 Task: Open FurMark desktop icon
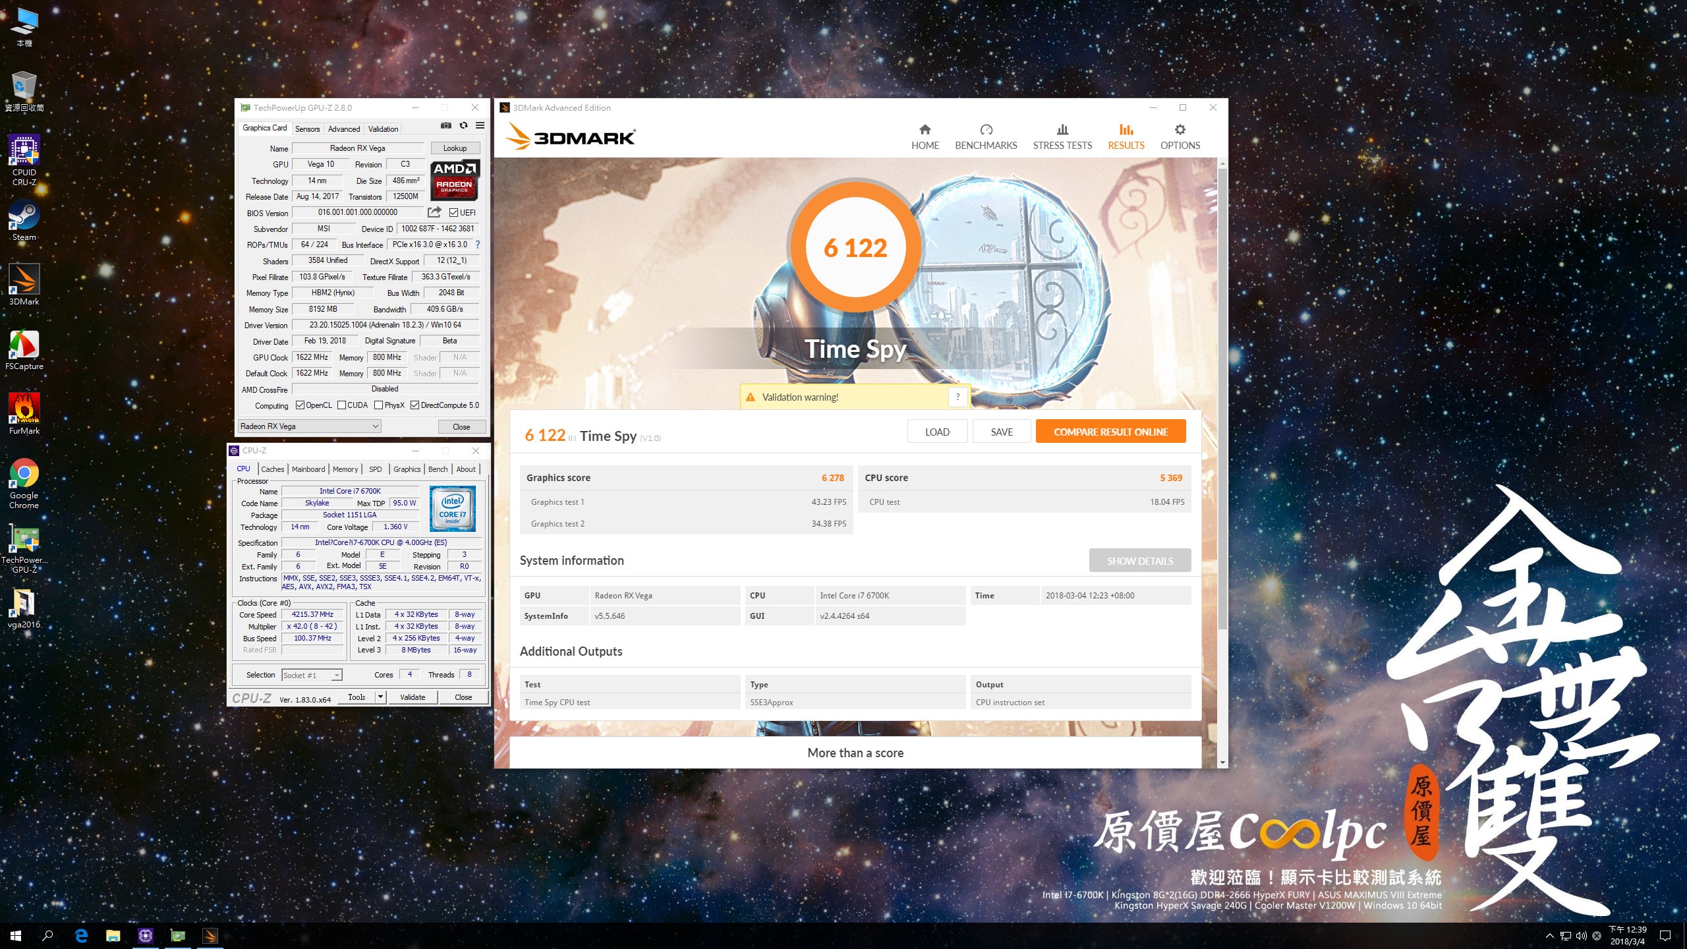24,414
